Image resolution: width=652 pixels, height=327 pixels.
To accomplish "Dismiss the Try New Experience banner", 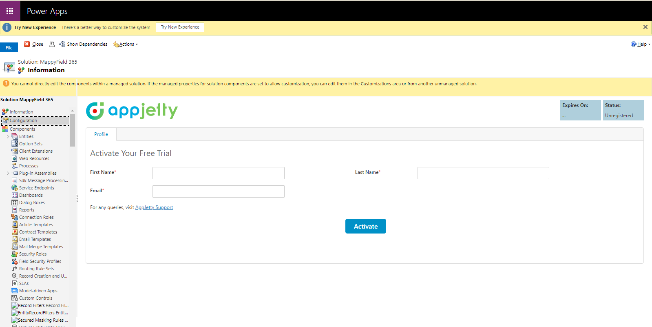I will pos(645,27).
